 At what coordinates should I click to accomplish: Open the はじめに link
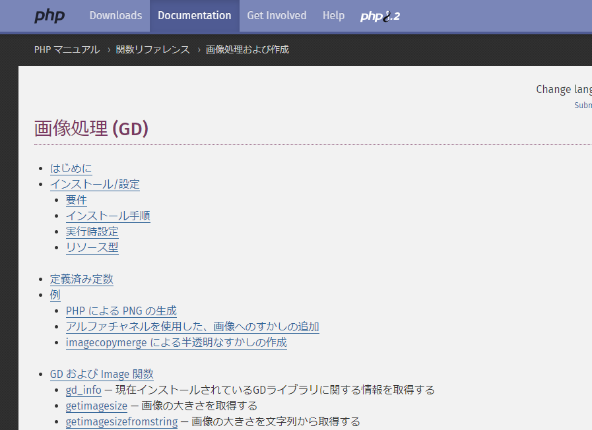pyautogui.click(x=71, y=168)
